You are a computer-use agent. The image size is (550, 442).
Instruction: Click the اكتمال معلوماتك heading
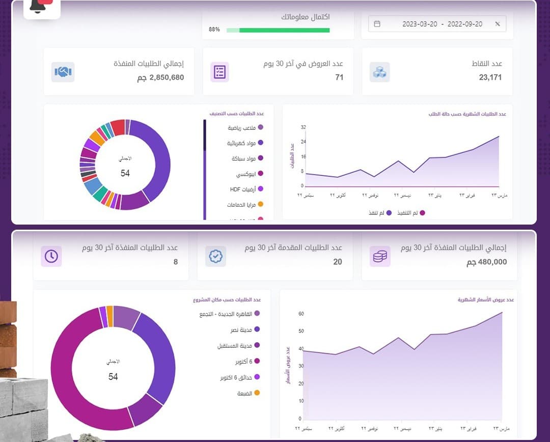coord(306,17)
